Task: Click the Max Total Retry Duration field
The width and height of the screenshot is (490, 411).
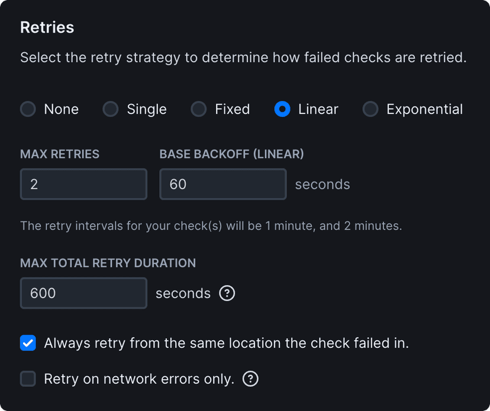Action: (83, 293)
